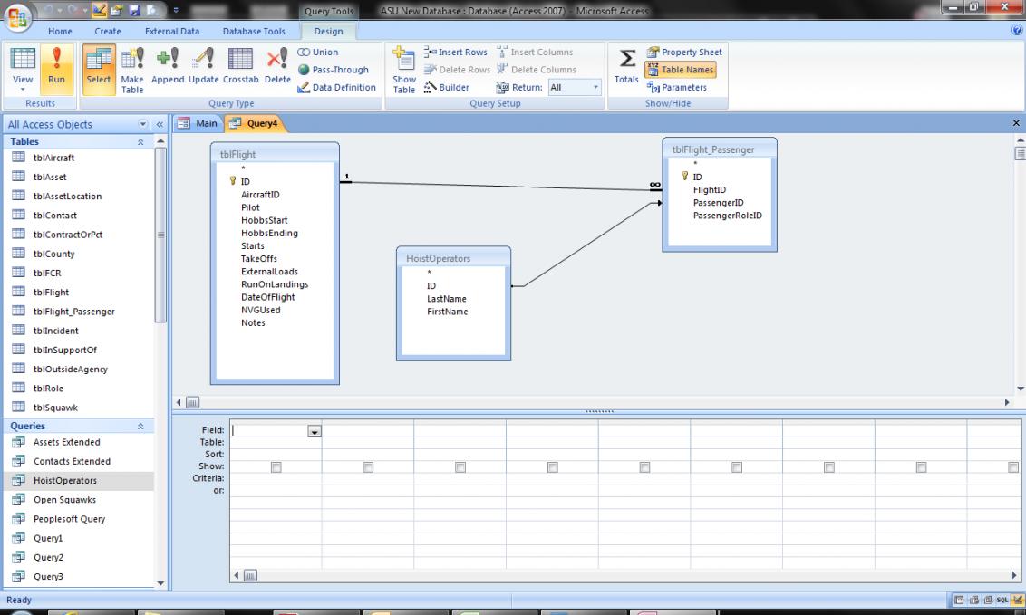Choose the Append query type
The width and height of the screenshot is (1026, 615).
pos(168,65)
